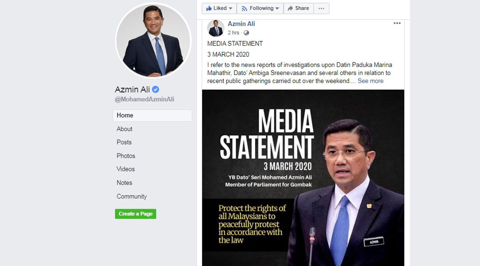Open the large round profile picture
The image size is (480, 266).
point(153,41)
